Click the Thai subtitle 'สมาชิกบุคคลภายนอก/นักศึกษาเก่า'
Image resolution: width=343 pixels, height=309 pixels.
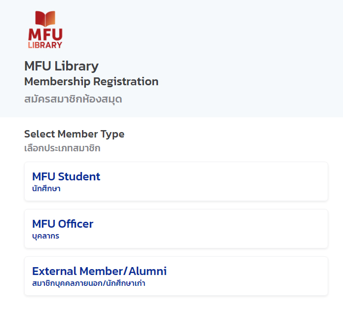pos(89,283)
